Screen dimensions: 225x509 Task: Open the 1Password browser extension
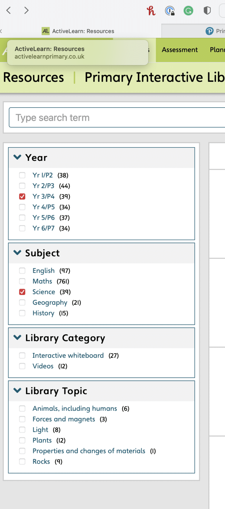[170, 11]
